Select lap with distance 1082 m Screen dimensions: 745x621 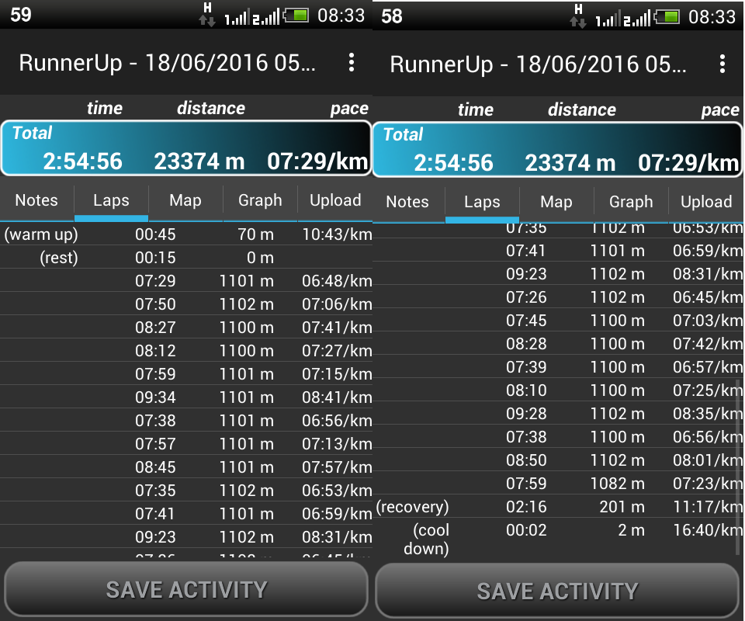coord(558,483)
